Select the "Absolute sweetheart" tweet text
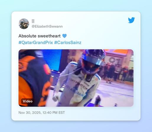Viewport: 152px width, 132px height. [x=40, y=36]
